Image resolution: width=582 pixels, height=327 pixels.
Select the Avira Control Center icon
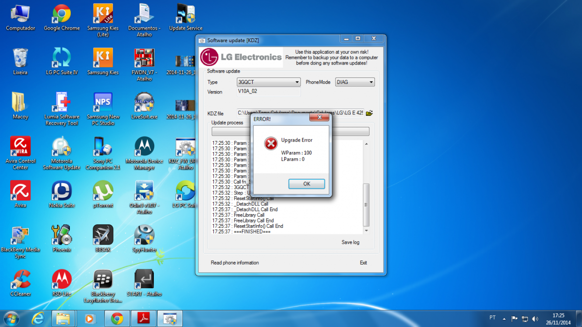(20, 153)
